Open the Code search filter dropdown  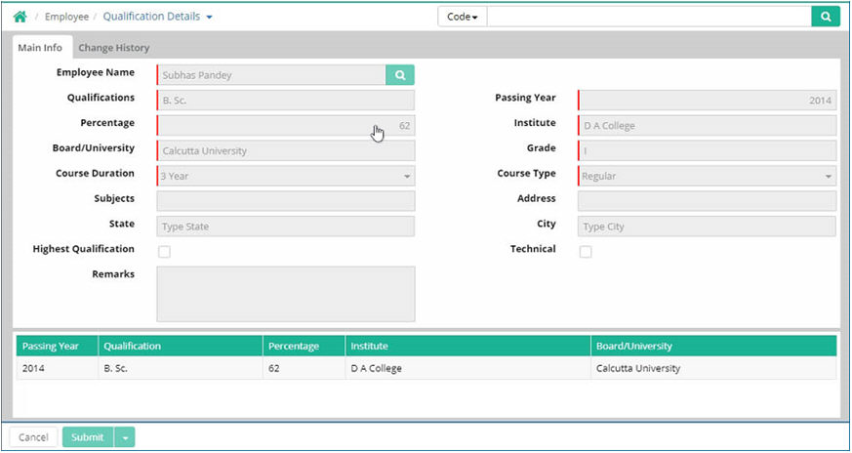pos(462,18)
